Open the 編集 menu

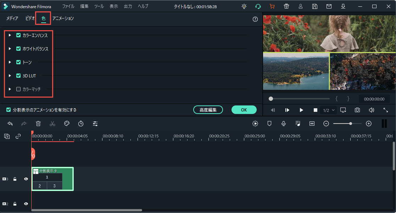click(84, 6)
